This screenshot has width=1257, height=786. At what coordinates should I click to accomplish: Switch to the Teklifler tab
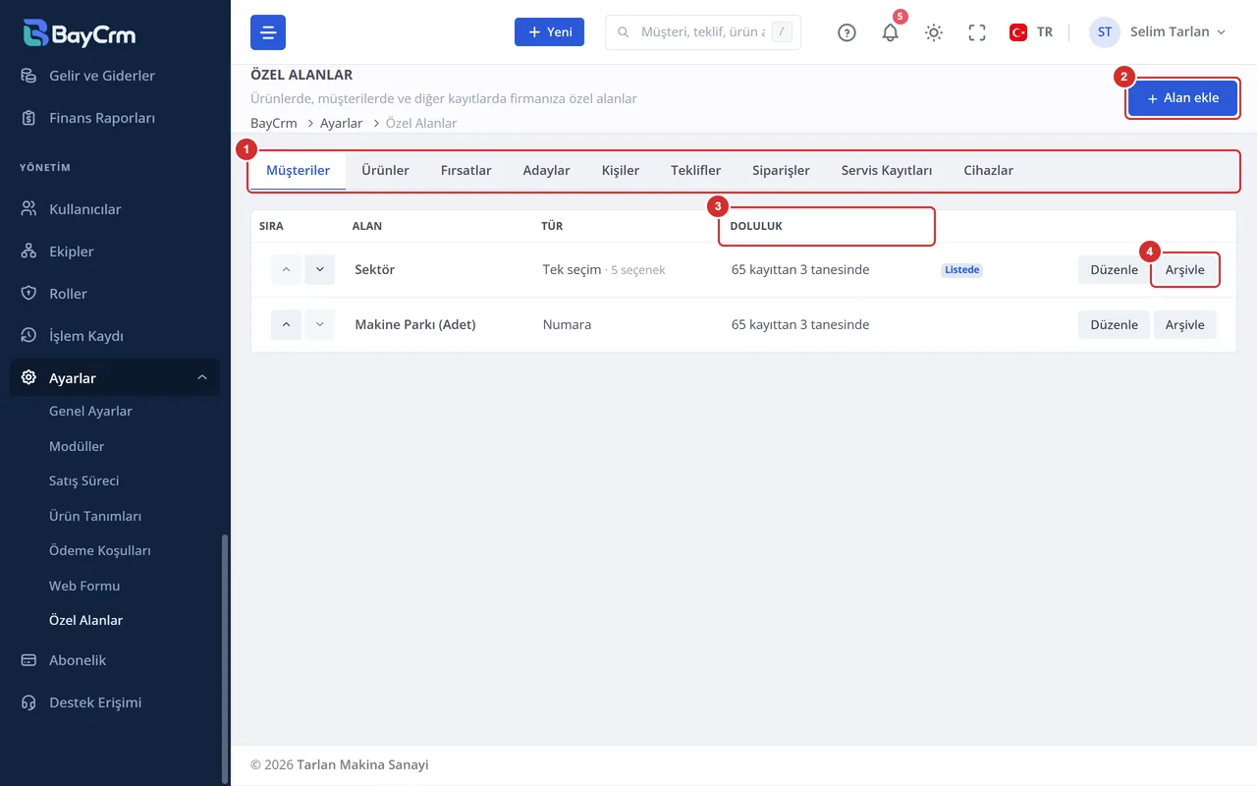pyautogui.click(x=695, y=171)
